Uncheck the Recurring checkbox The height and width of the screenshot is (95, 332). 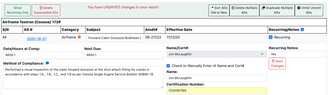pos(271,37)
